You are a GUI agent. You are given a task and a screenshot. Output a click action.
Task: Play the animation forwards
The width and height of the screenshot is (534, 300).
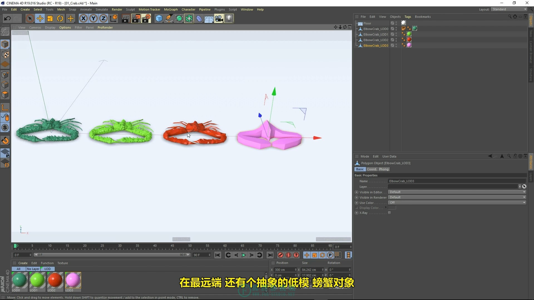244,255
